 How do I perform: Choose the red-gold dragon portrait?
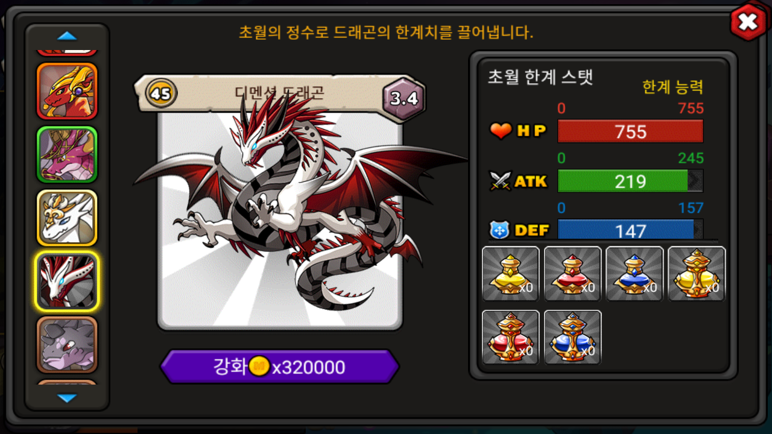(67, 91)
